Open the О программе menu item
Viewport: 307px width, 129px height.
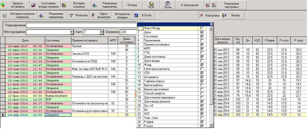[x=190, y=5]
